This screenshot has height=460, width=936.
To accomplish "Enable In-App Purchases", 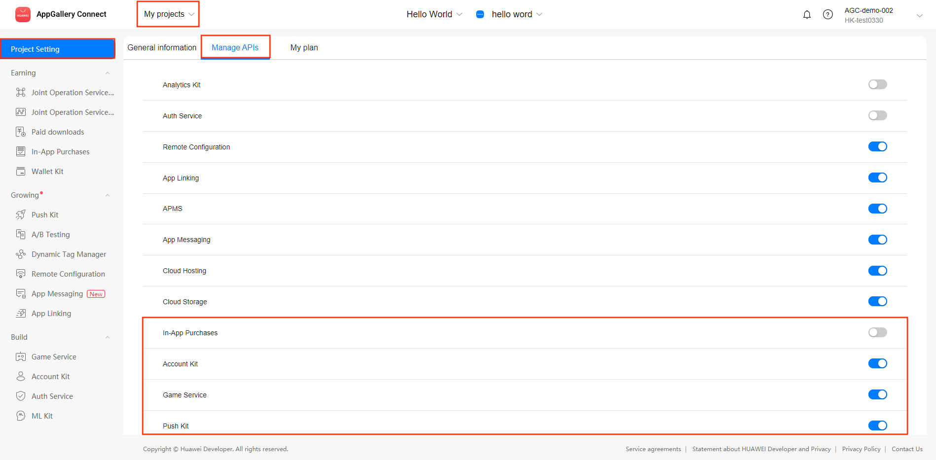I will point(877,332).
